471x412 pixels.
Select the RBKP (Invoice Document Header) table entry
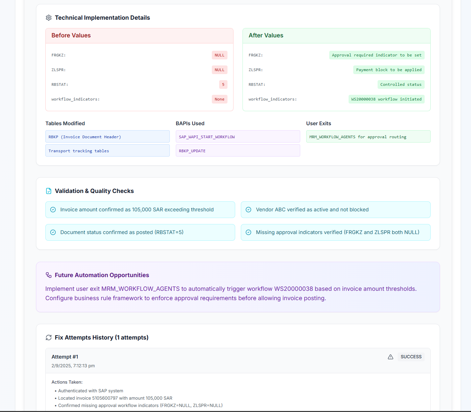click(107, 137)
